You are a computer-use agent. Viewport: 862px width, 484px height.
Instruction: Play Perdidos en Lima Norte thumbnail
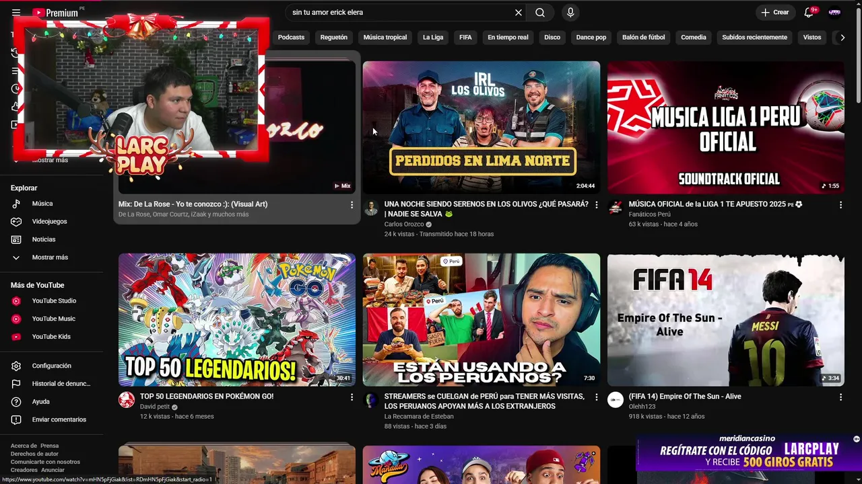point(481,128)
